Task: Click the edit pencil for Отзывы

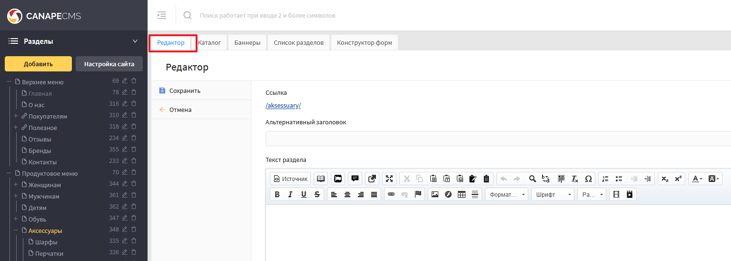Action: (125, 139)
